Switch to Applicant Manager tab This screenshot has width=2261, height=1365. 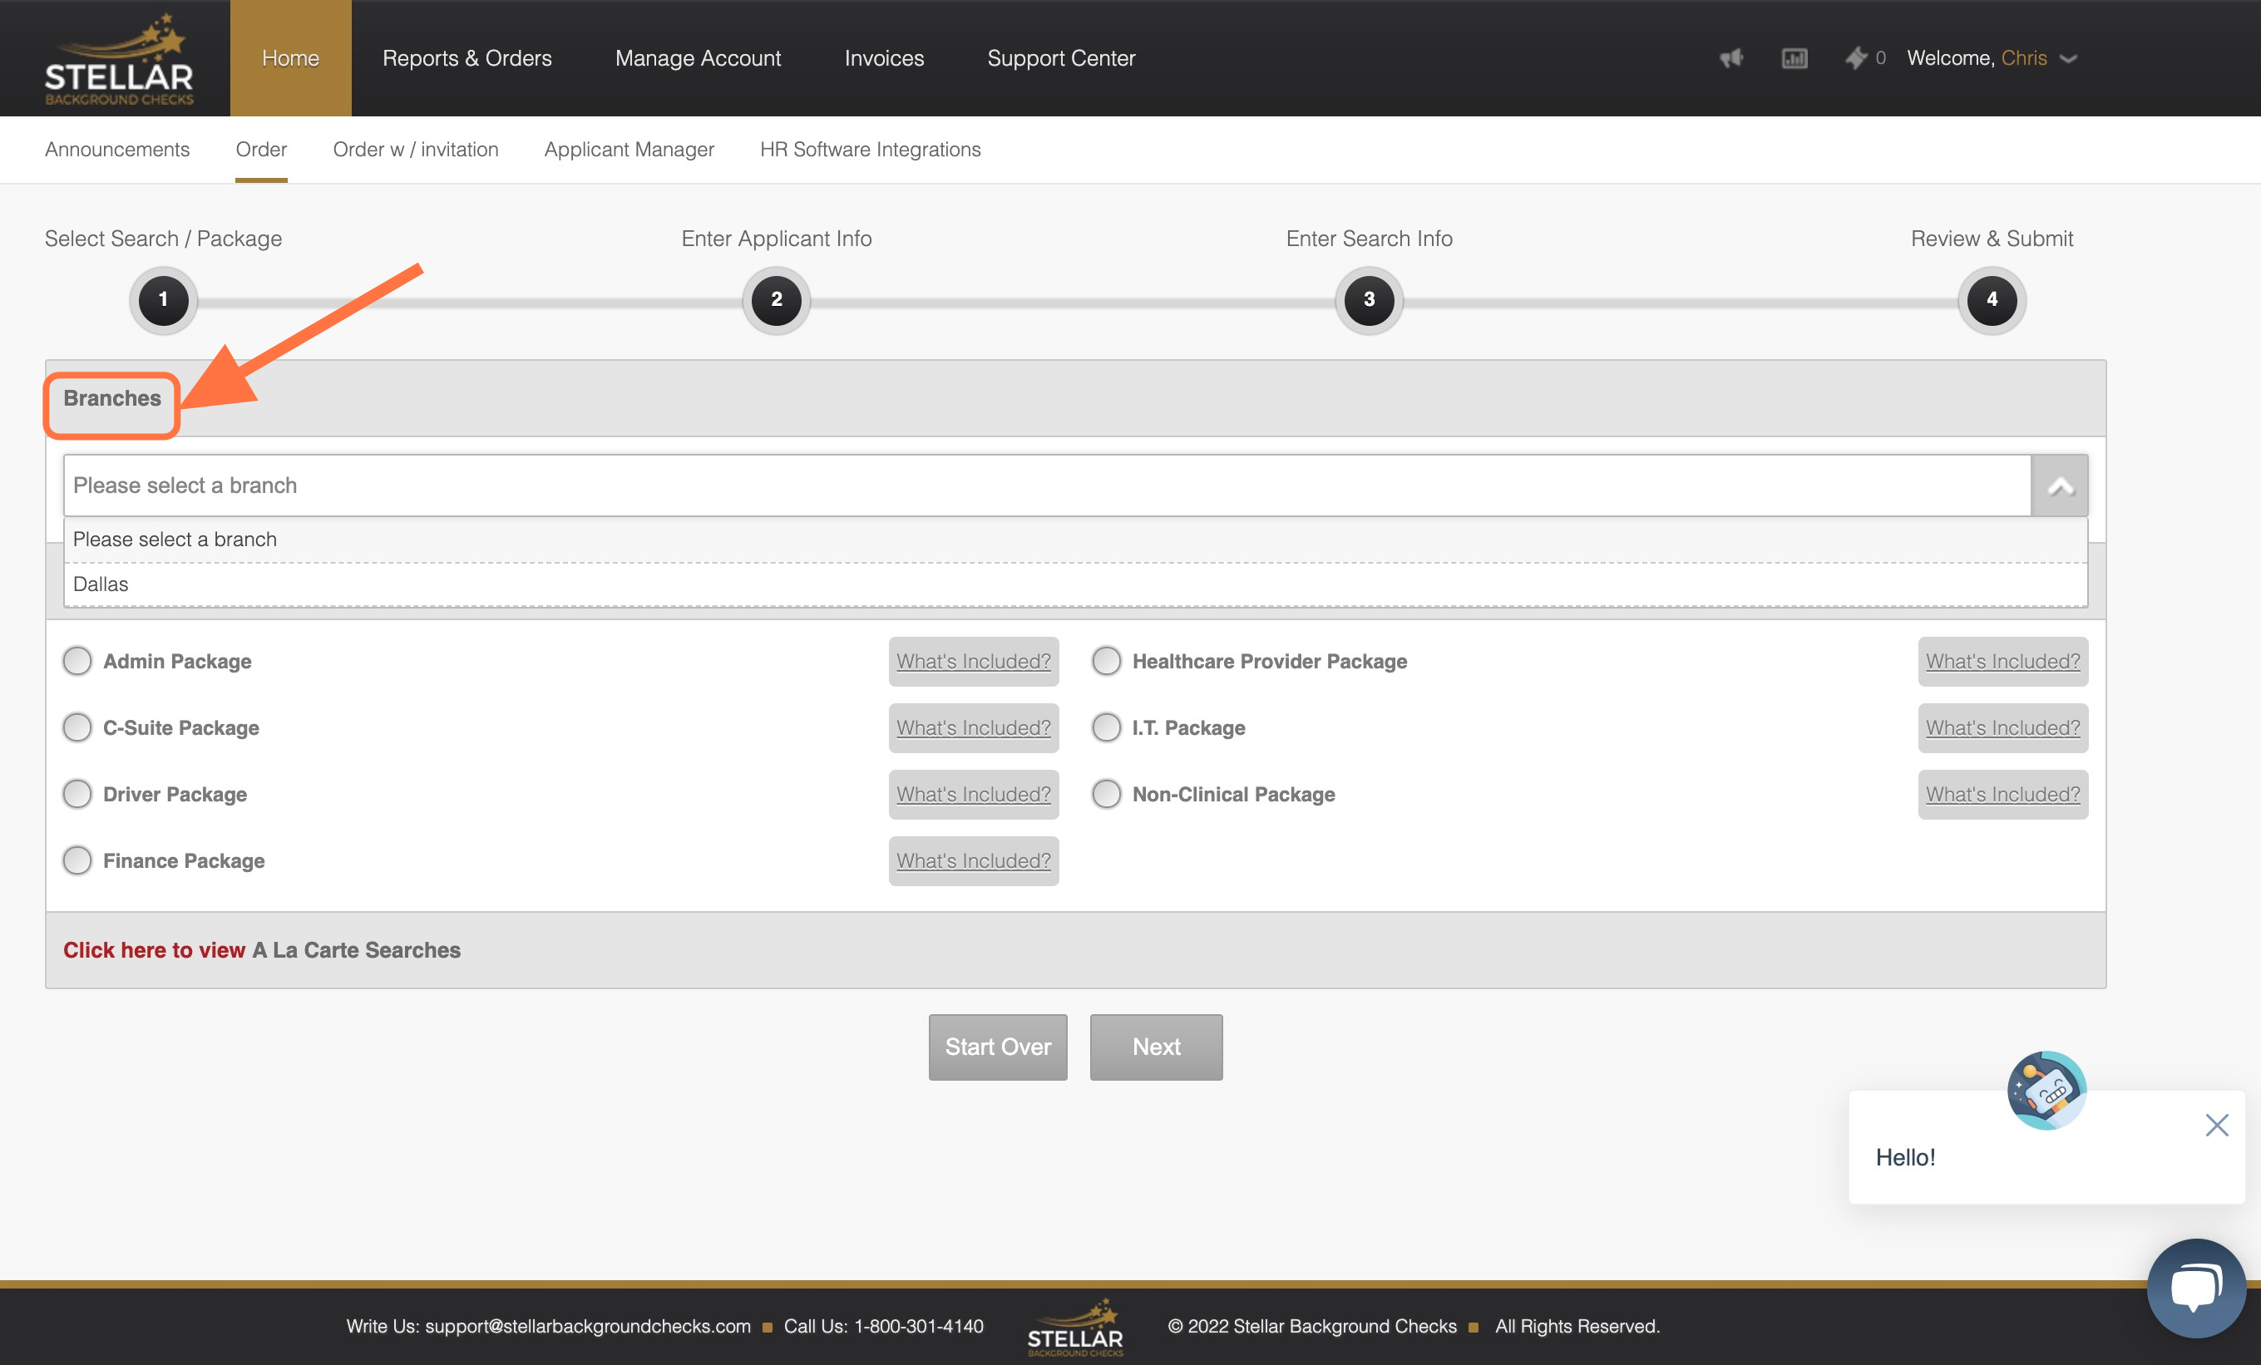(629, 150)
